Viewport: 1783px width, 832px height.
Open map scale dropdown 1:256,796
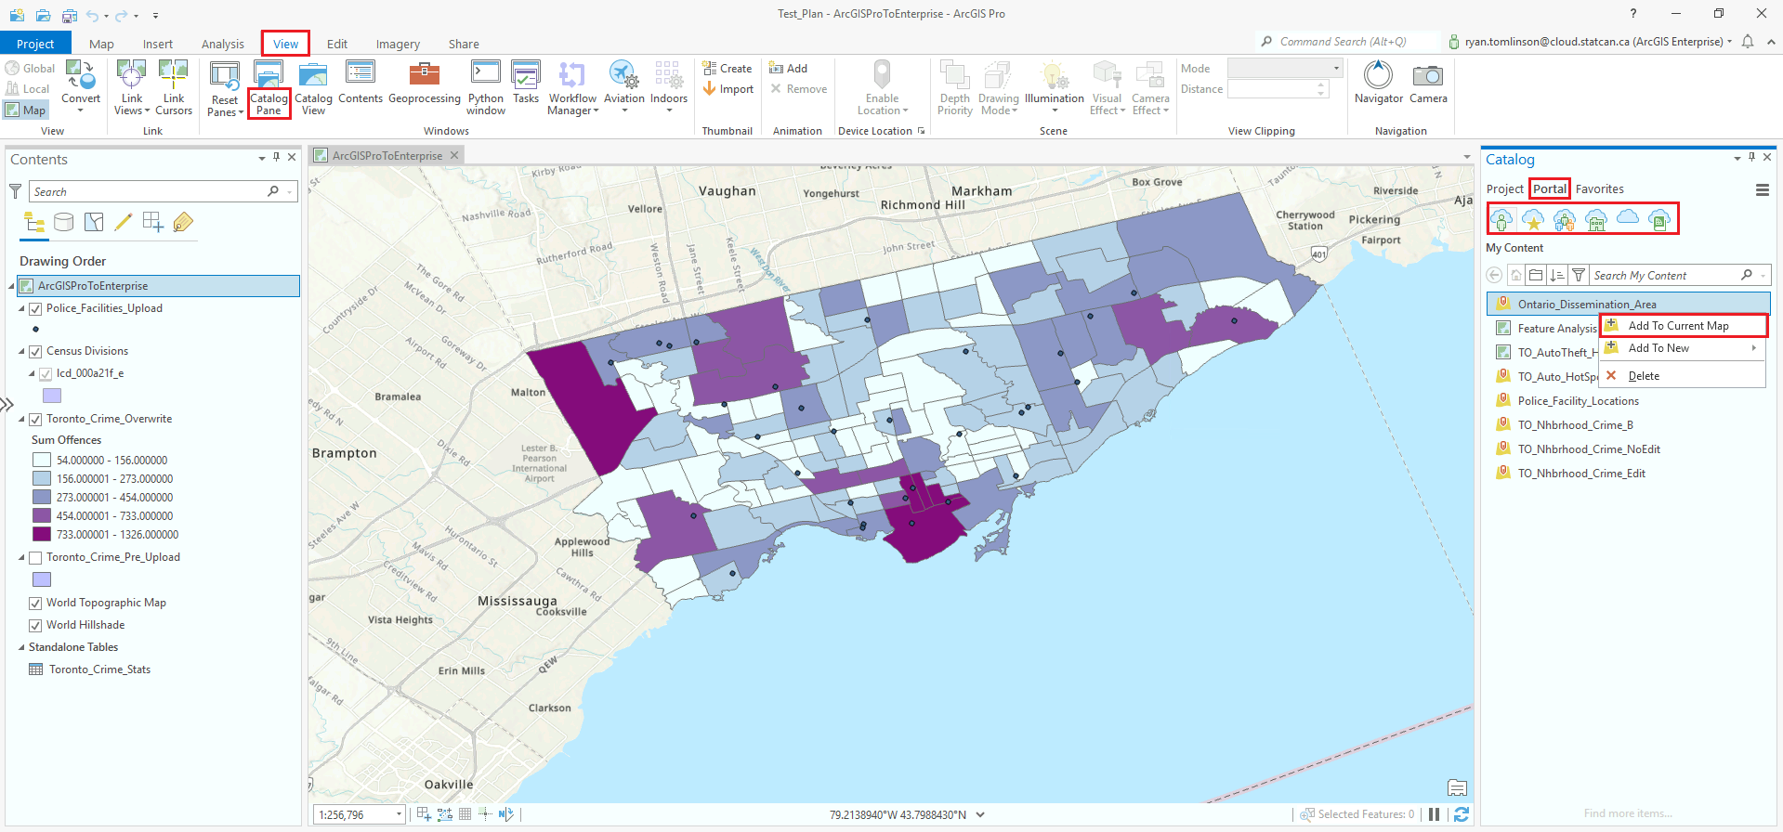(400, 815)
